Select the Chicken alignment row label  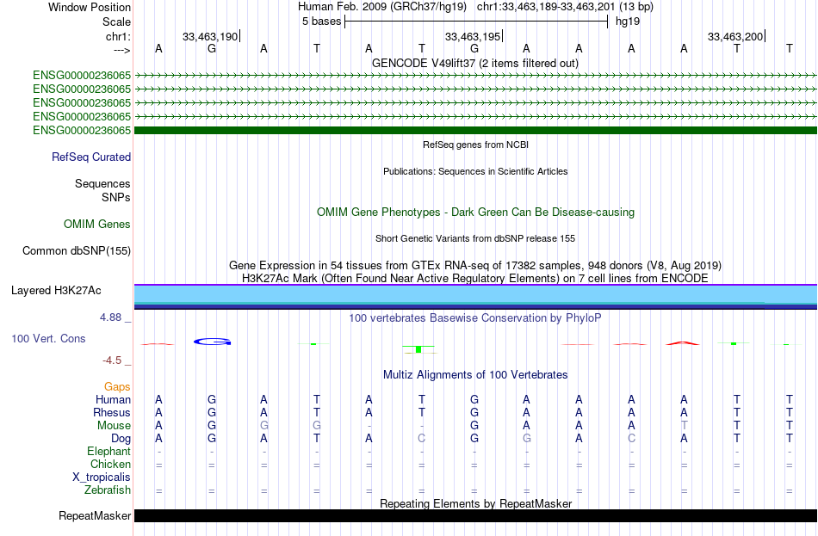110,464
